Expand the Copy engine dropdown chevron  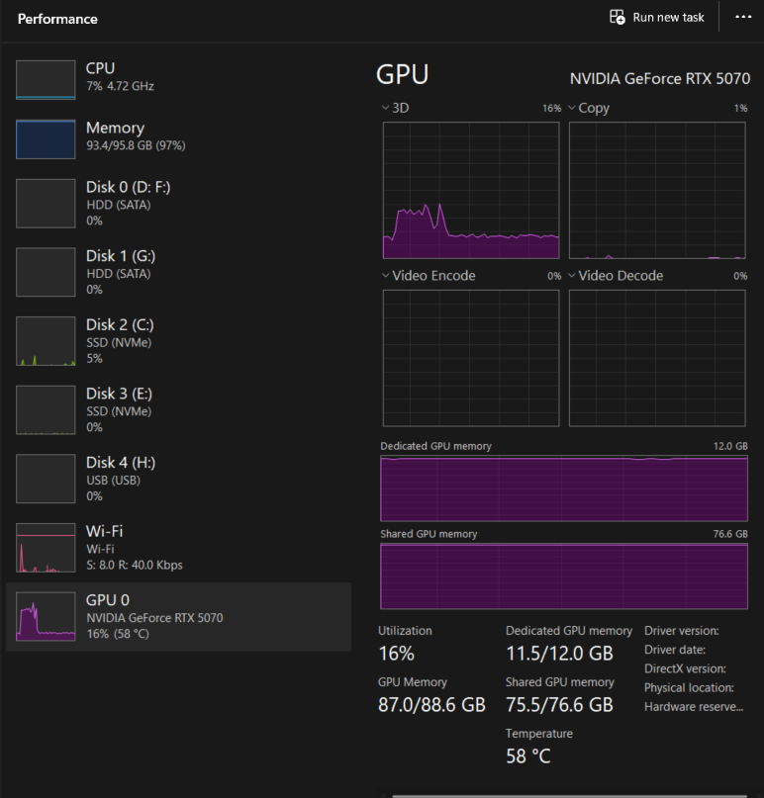(571, 108)
